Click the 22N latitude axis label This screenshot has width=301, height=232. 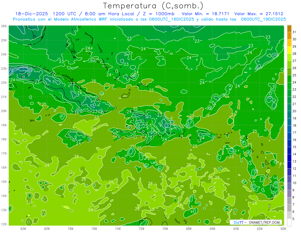4,83
